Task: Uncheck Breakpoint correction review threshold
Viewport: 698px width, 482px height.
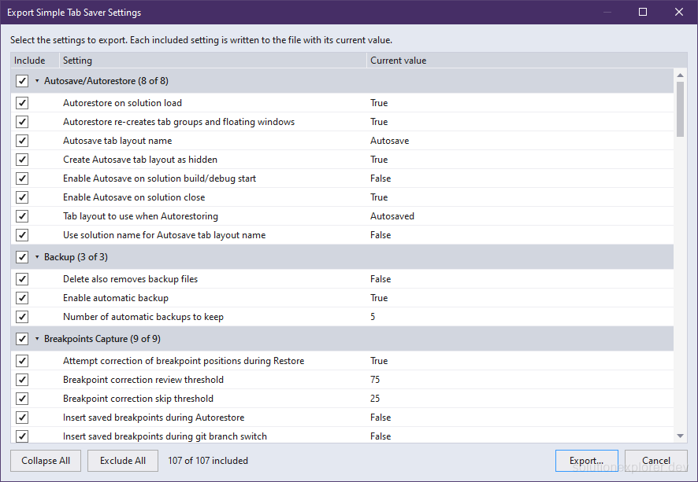Action: pos(22,380)
